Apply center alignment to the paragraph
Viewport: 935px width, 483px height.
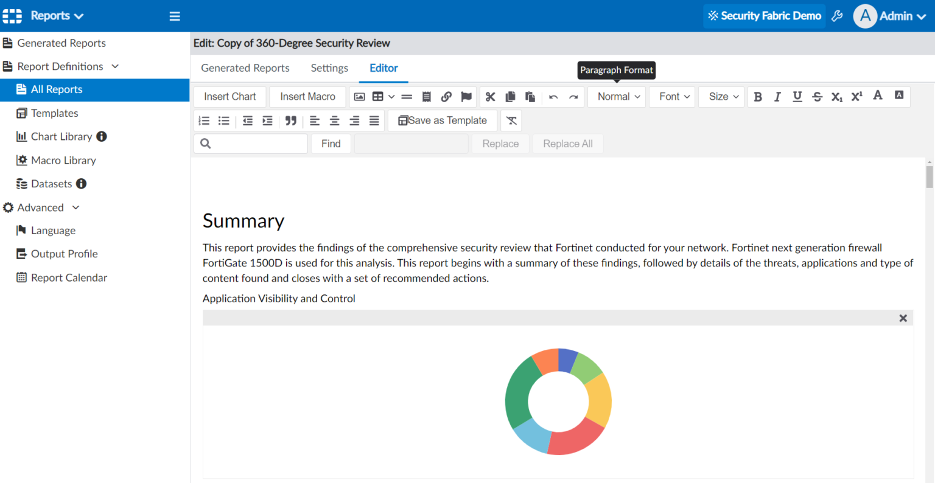334,120
